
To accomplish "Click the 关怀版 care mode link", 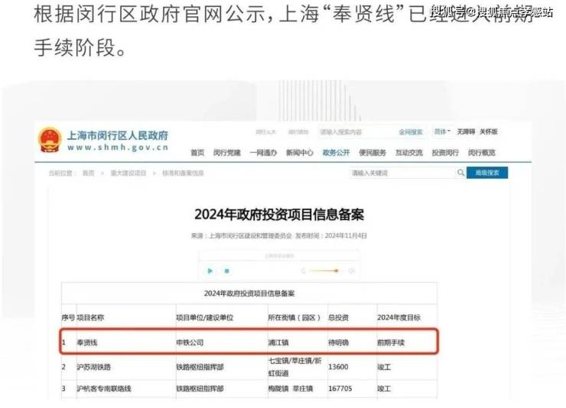I will pos(488,131).
